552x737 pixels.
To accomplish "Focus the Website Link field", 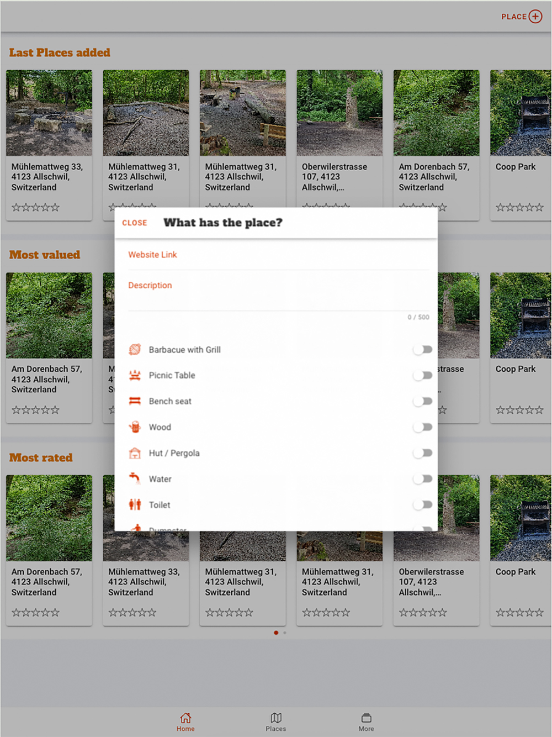I will tap(279, 255).
